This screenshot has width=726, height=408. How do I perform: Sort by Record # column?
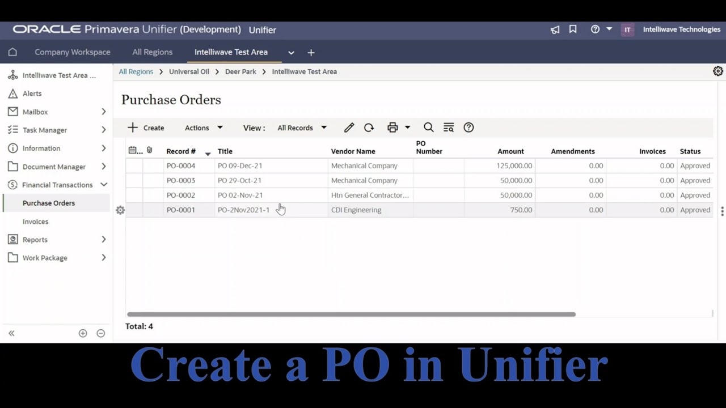click(x=181, y=151)
